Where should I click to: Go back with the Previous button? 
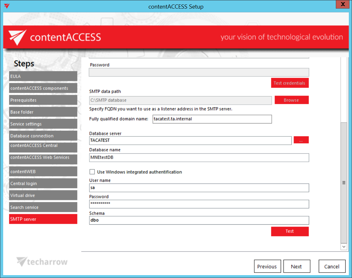pyautogui.click(x=267, y=267)
